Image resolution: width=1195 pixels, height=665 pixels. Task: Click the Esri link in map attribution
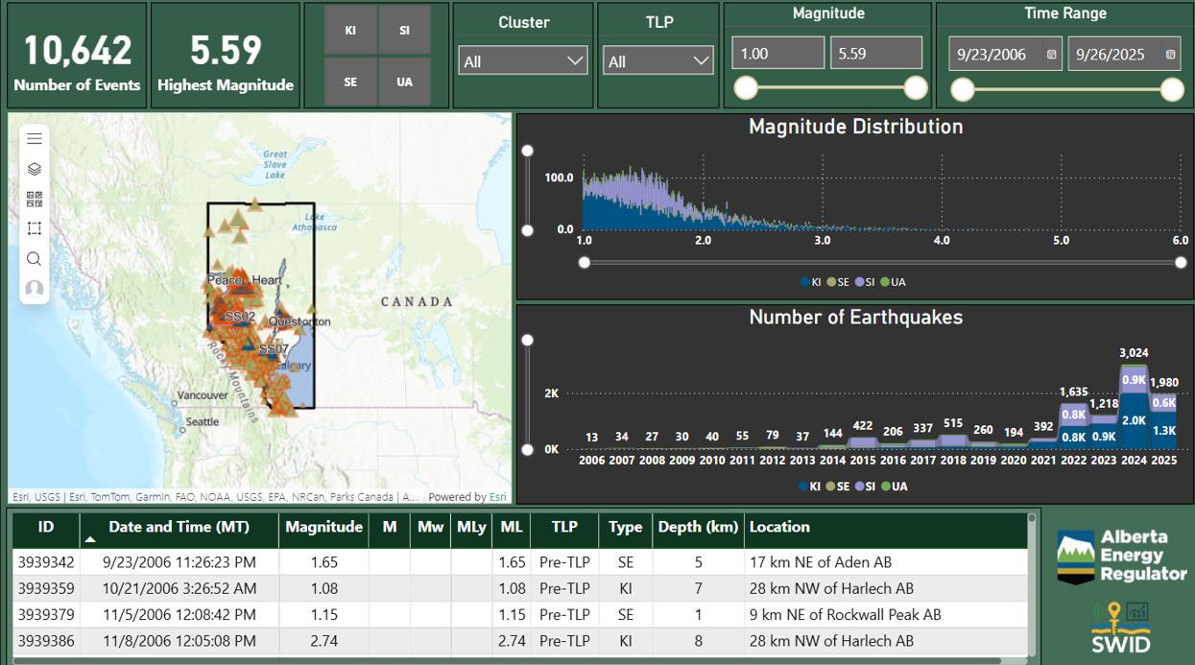point(498,497)
